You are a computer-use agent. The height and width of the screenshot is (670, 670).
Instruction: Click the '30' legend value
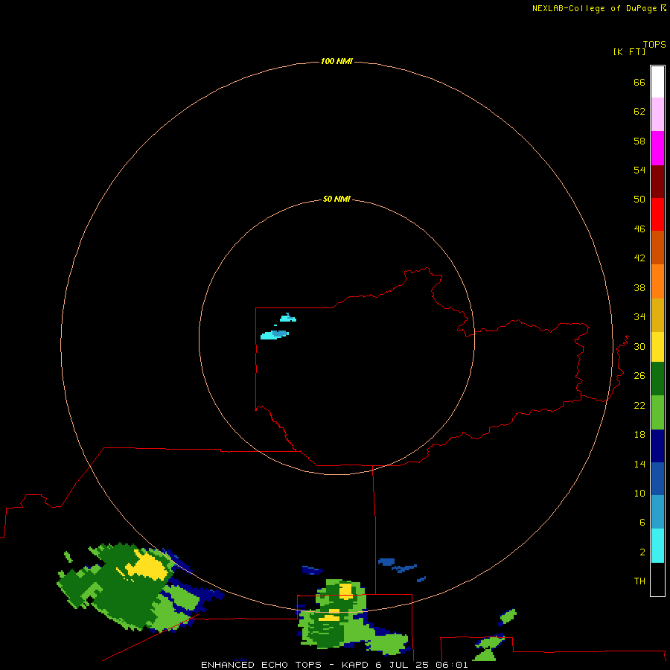pos(639,346)
